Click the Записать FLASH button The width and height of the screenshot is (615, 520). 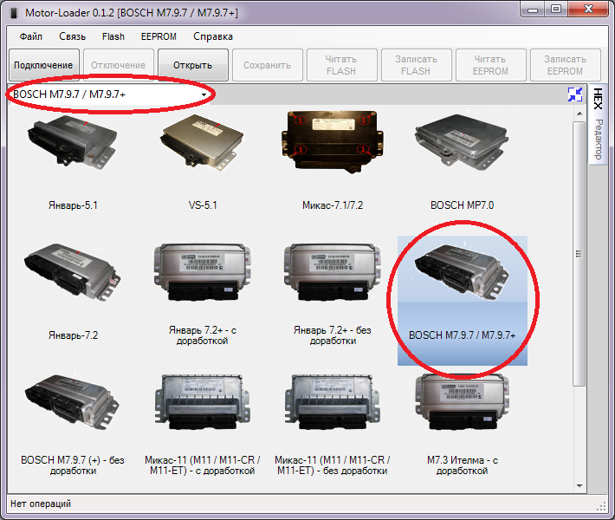[416, 65]
